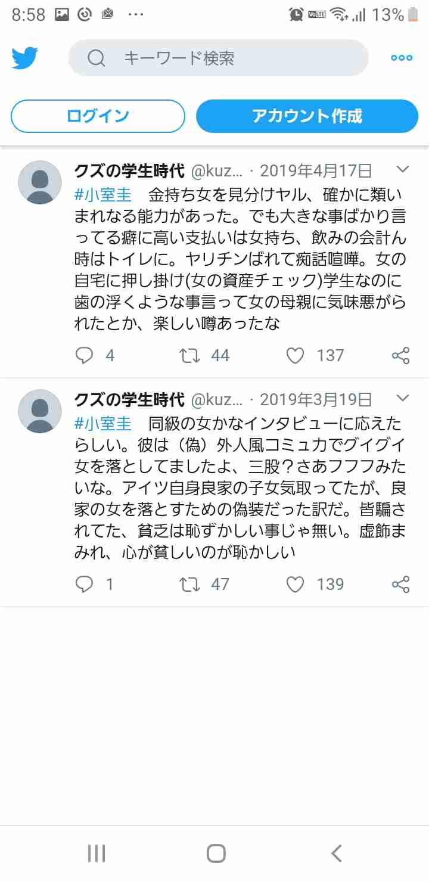429x882 pixels.
Task: Like the tweet with 137 likes
Action: point(295,356)
